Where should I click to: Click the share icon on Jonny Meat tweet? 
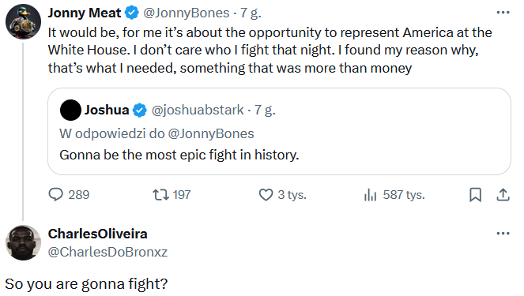(503, 195)
